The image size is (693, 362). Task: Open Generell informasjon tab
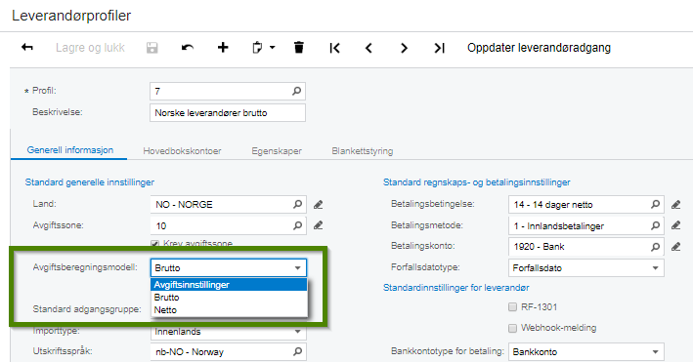coord(69,150)
